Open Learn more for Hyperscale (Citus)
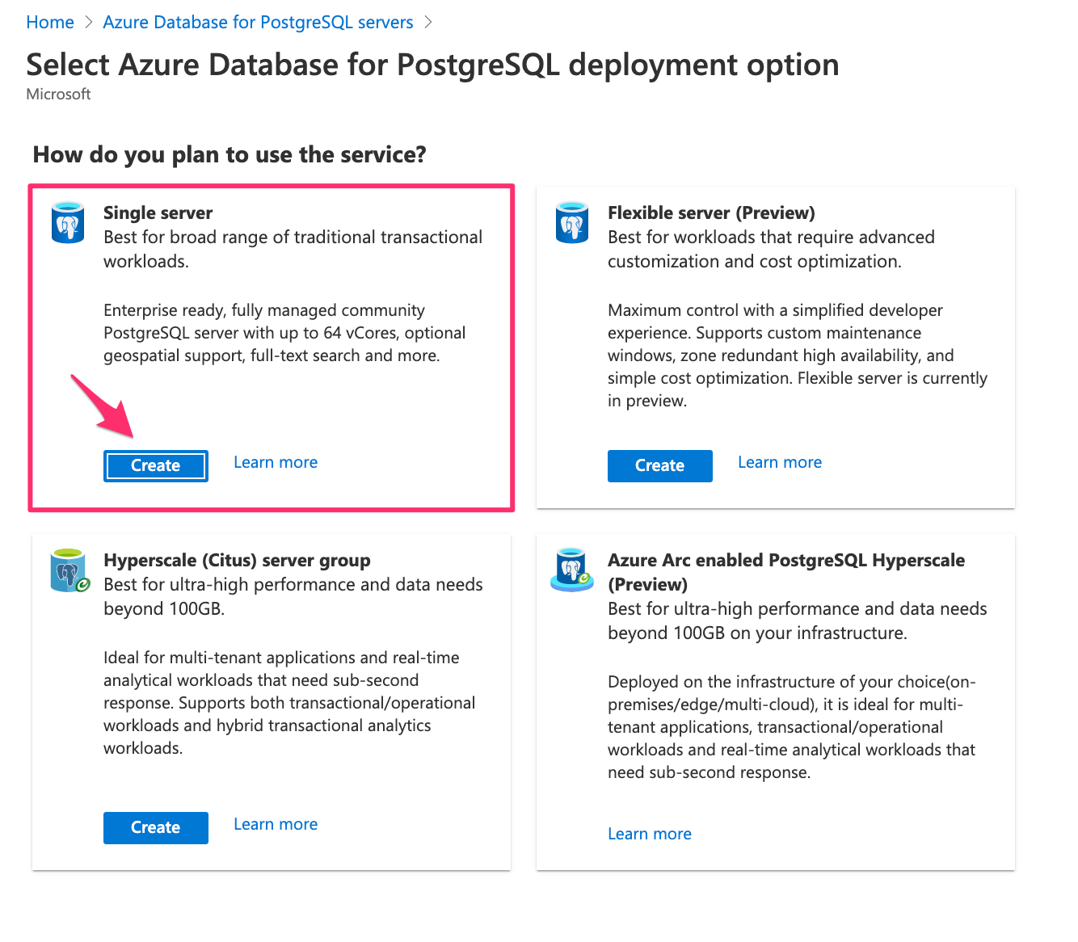Screen dimensions: 1078x942 (276, 825)
